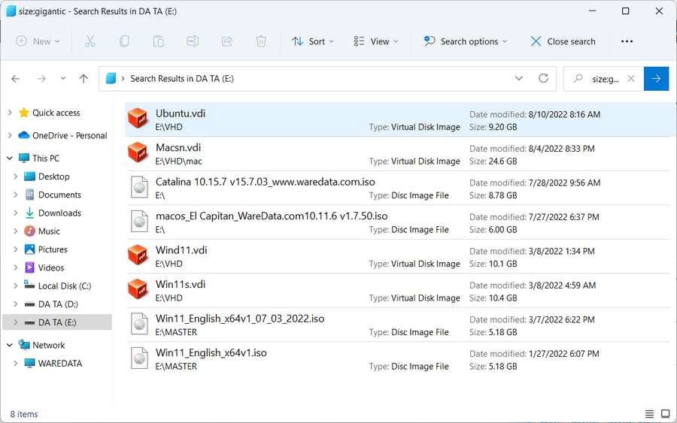Click the Copy icon in toolbar

pos(124,41)
